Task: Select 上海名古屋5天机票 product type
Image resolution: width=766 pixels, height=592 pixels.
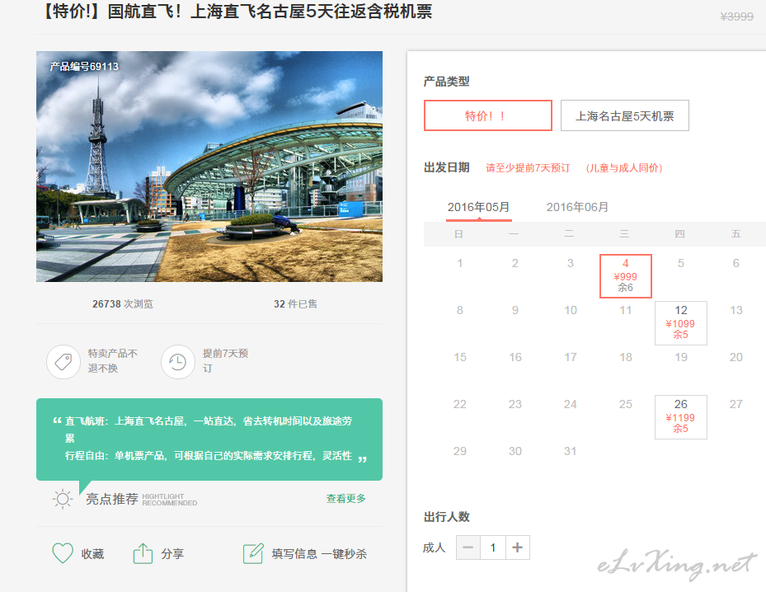Action: pos(624,115)
